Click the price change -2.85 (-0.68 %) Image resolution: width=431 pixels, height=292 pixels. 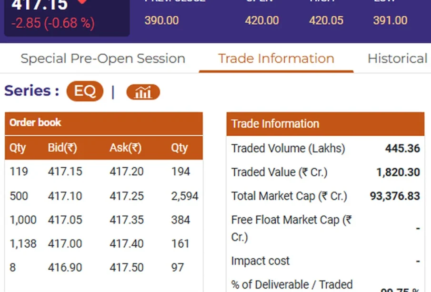[x=53, y=23]
